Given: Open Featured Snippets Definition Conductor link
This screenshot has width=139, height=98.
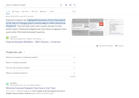Looking at the screenshot, I should 33,42.
